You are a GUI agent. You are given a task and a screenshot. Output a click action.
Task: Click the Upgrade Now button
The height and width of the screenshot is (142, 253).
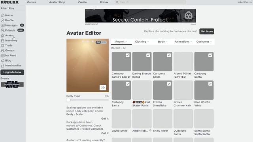tap(12, 72)
